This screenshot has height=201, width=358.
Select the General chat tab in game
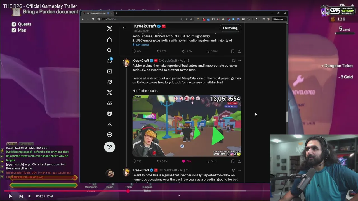12,144
